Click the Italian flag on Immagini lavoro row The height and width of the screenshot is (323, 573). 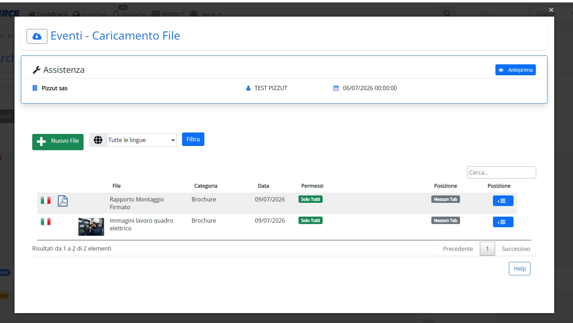[46, 222]
